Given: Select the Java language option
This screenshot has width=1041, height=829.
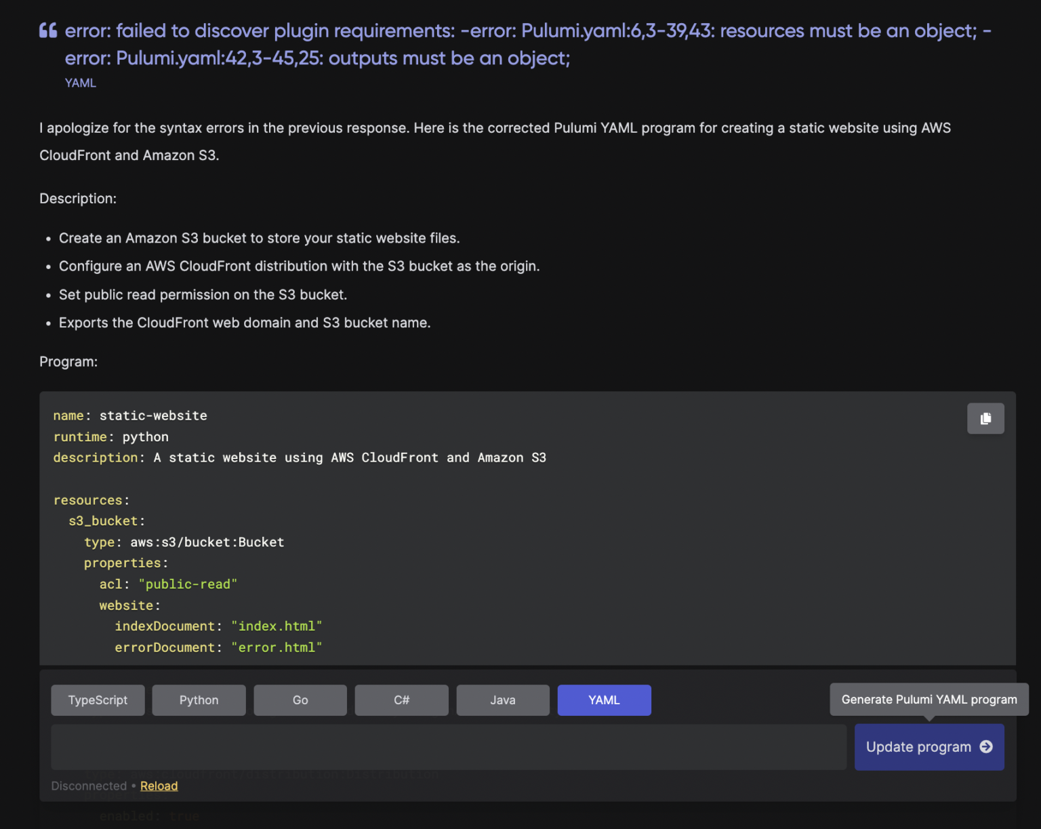Looking at the screenshot, I should (x=502, y=700).
